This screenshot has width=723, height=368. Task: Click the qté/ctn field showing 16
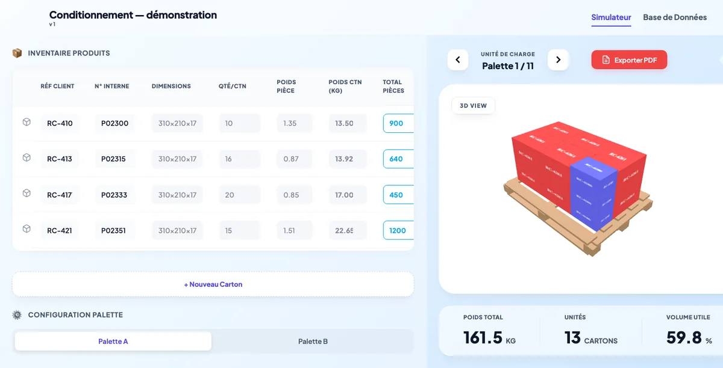tap(239, 159)
